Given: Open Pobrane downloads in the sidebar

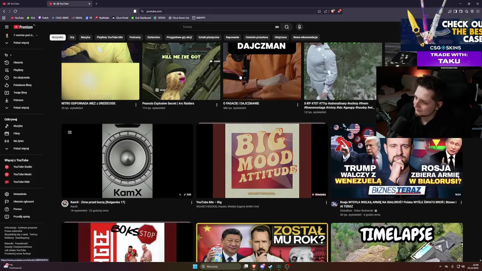Looking at the screenshot, I should (x=18, y=100).
